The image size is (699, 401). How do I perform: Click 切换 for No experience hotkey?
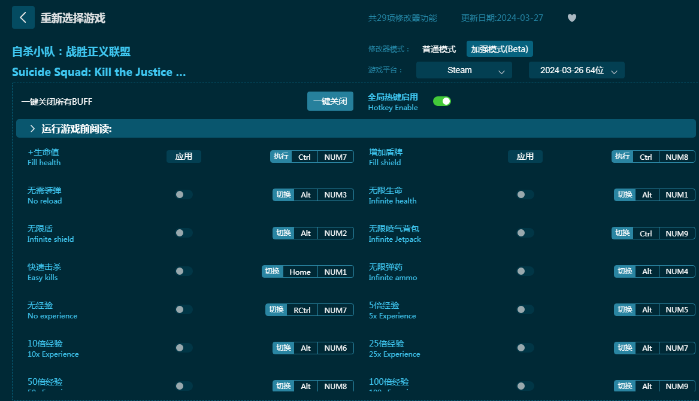(276, 309)
